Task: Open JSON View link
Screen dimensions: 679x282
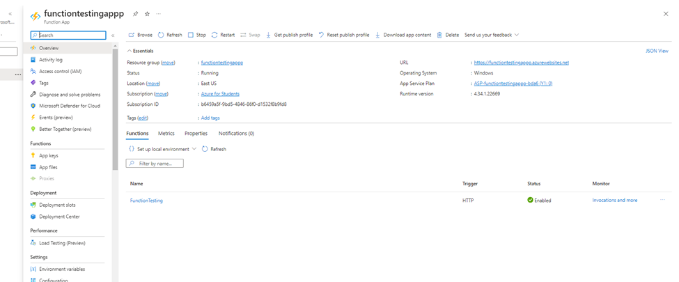Action: click(657, 51)
